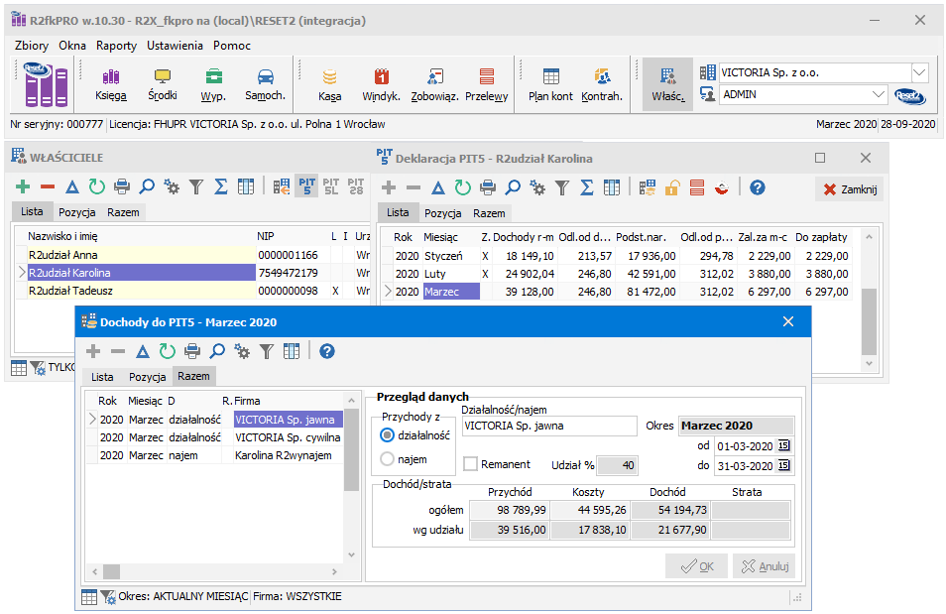Screen dimensions: 946x614
Task: Open the Windyk. debt collection module
Action: click(382, 84)
